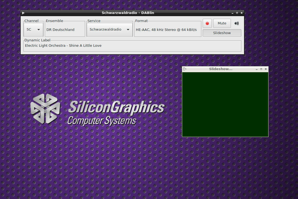The width and height of the screenshot is (298, 199).
Task: Open the Channel 5C dropdown
Action: pos(33,30)
